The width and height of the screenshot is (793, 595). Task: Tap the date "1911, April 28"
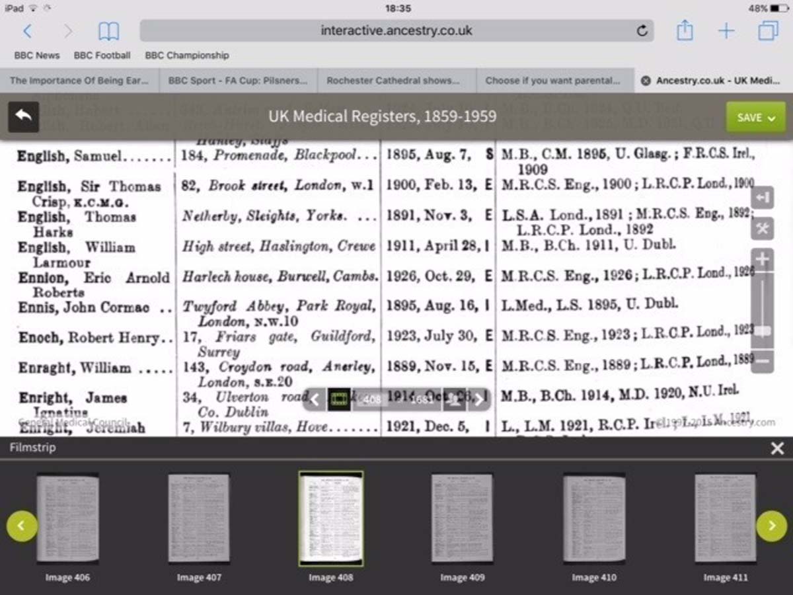click(434, 246)
